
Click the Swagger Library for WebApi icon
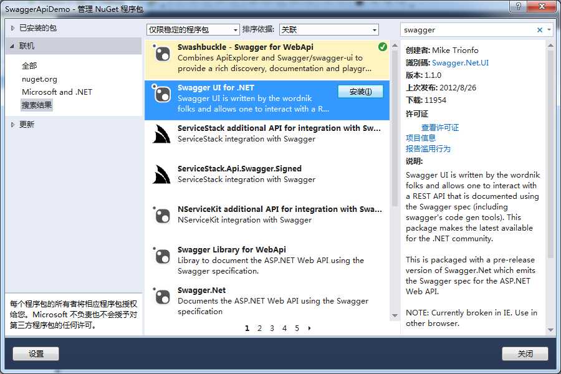161,256
